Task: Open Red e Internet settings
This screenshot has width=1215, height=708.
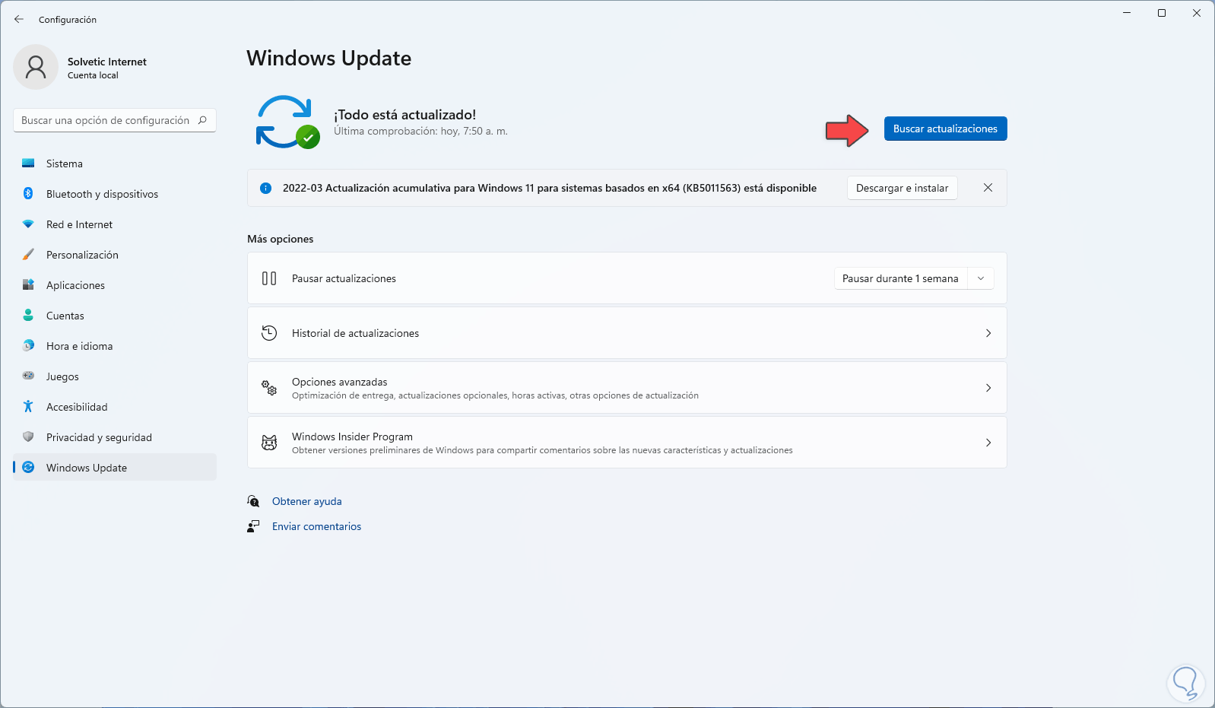Action: 115,224
